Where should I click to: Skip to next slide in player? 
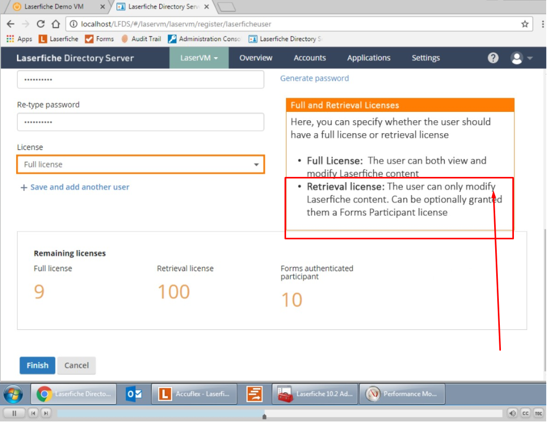point(46,414)
